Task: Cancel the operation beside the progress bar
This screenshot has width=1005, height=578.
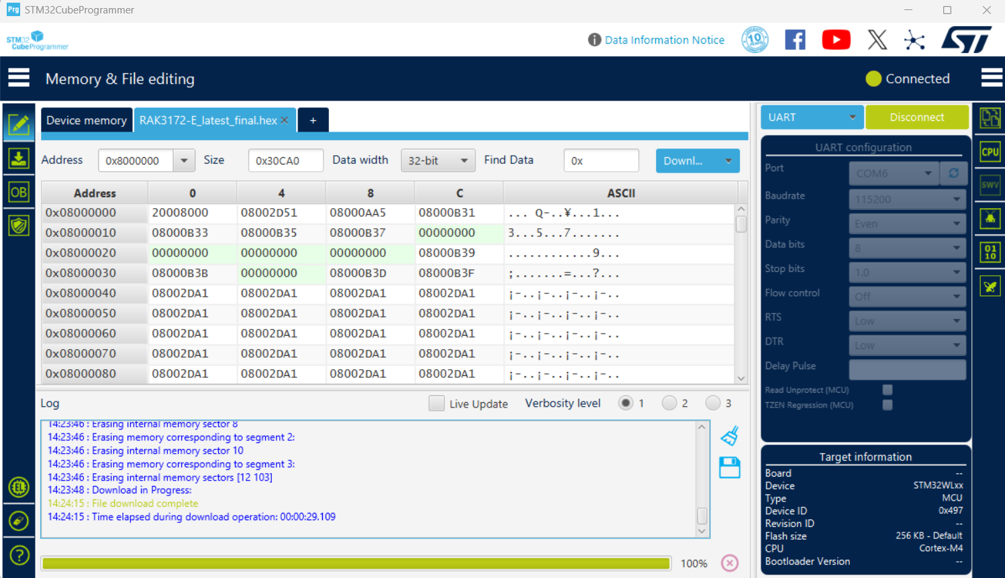Action: 730,563
